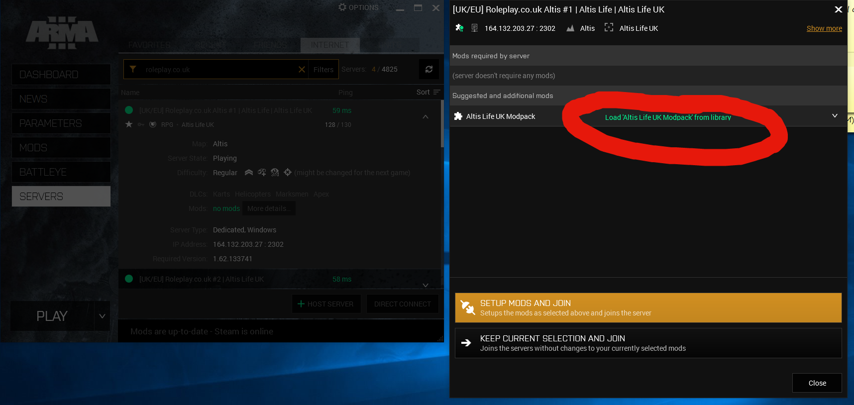Click the funnel filter icon in search box
The width and height of the screenshot is (854, 405).
133,69
